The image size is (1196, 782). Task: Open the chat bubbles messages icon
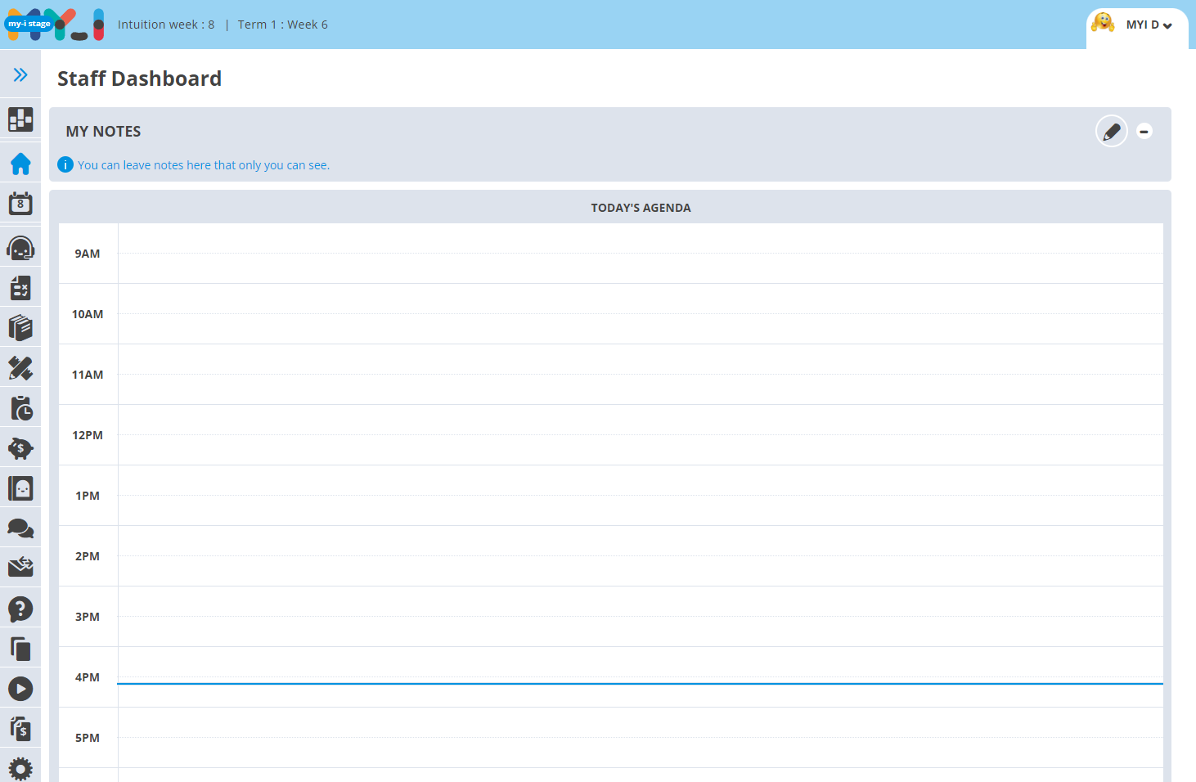point(20,528)
